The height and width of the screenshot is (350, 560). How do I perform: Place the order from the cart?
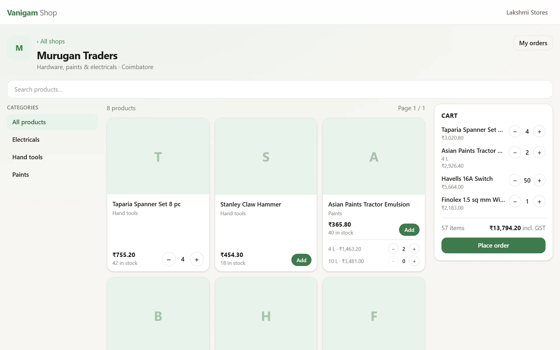pyautogui.click(x=493, y=245)
